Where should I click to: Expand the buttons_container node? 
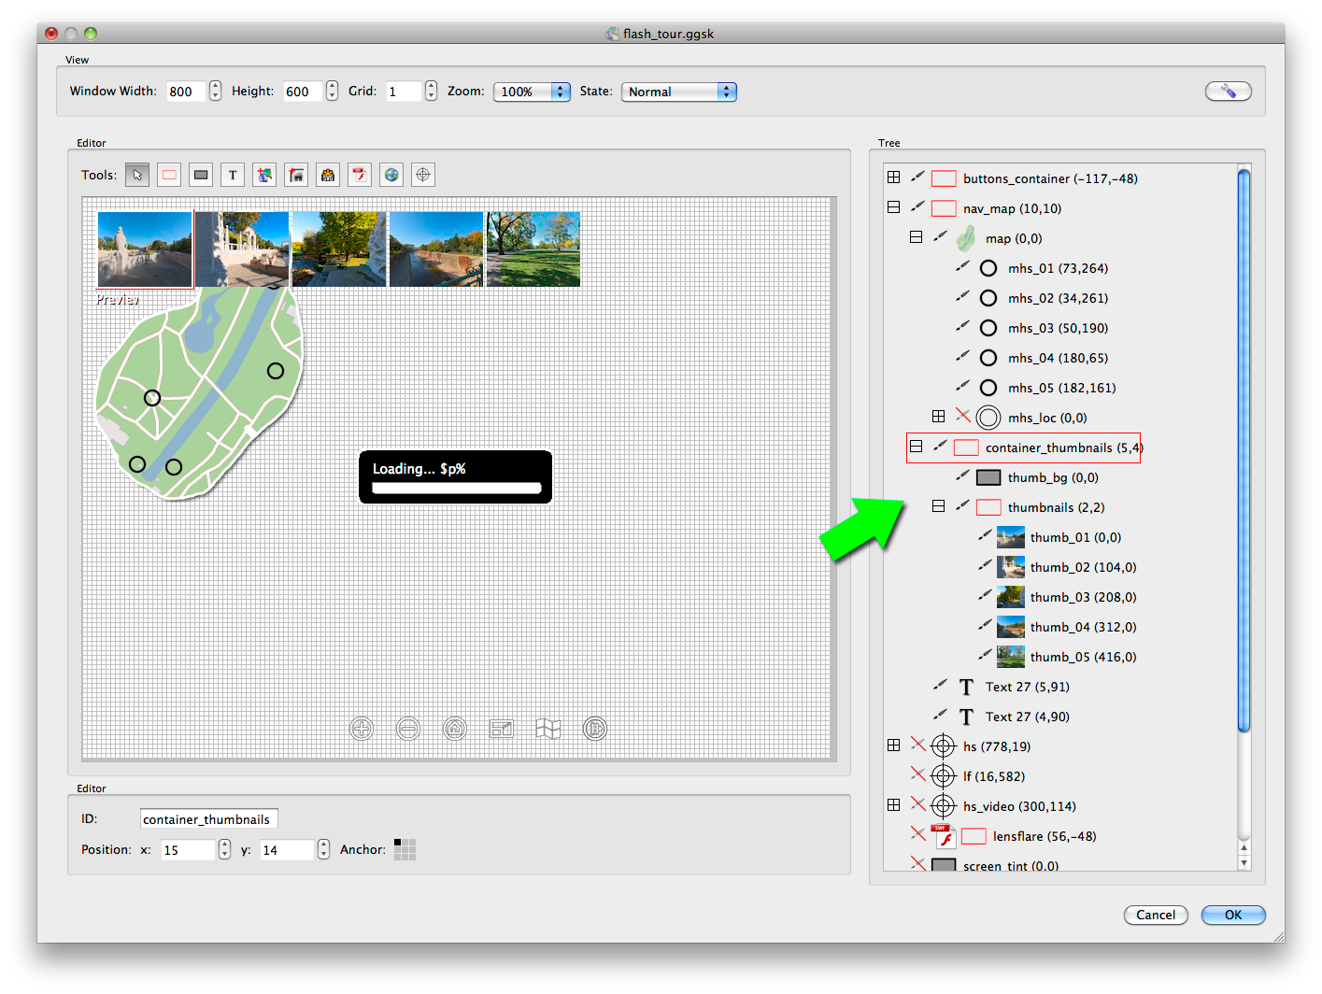click(893, 177)
